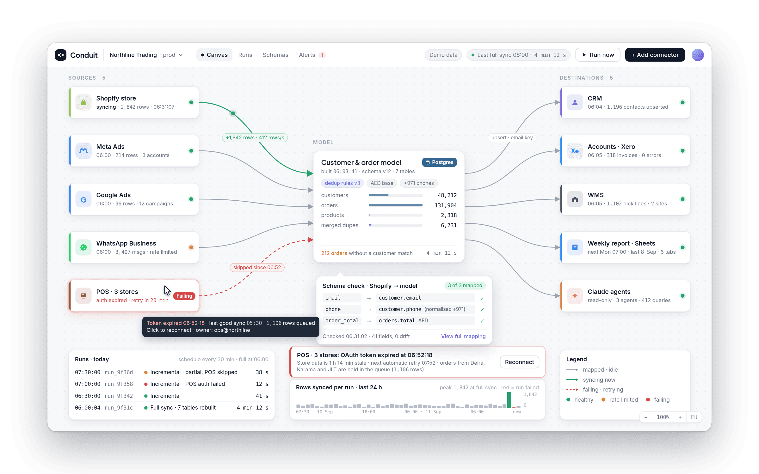The width and height of the screenshot is (759, 474).
Task: Zoom in with the plus button
Action: (680, 417)
